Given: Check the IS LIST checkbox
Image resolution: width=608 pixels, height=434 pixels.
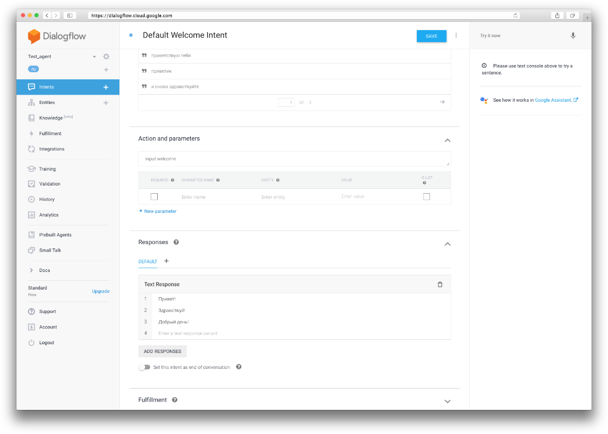Looking at the screenshot, I should point(427,196).
